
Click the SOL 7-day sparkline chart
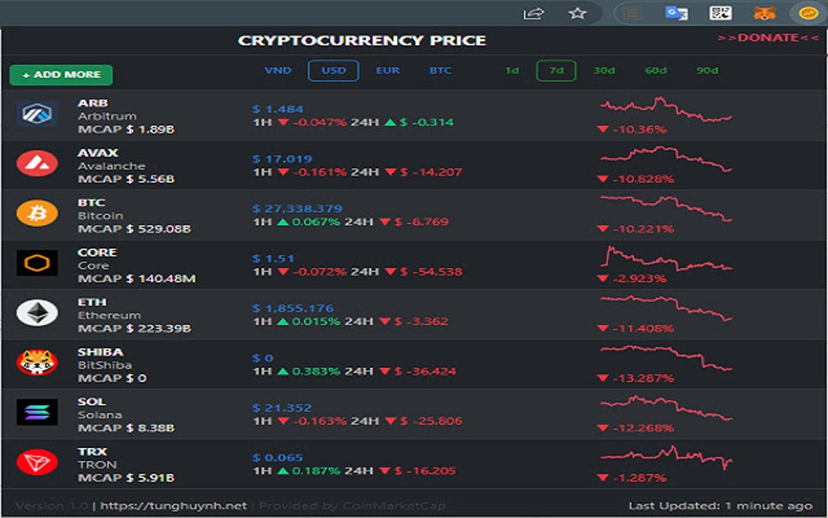[666, 408]
